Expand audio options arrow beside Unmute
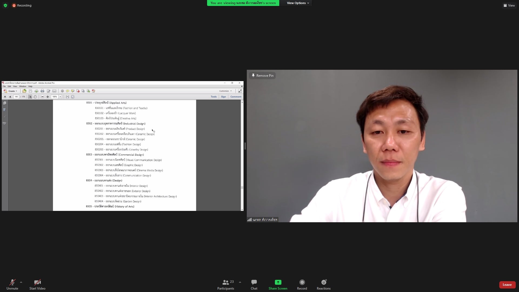 [x=21, y=282]
